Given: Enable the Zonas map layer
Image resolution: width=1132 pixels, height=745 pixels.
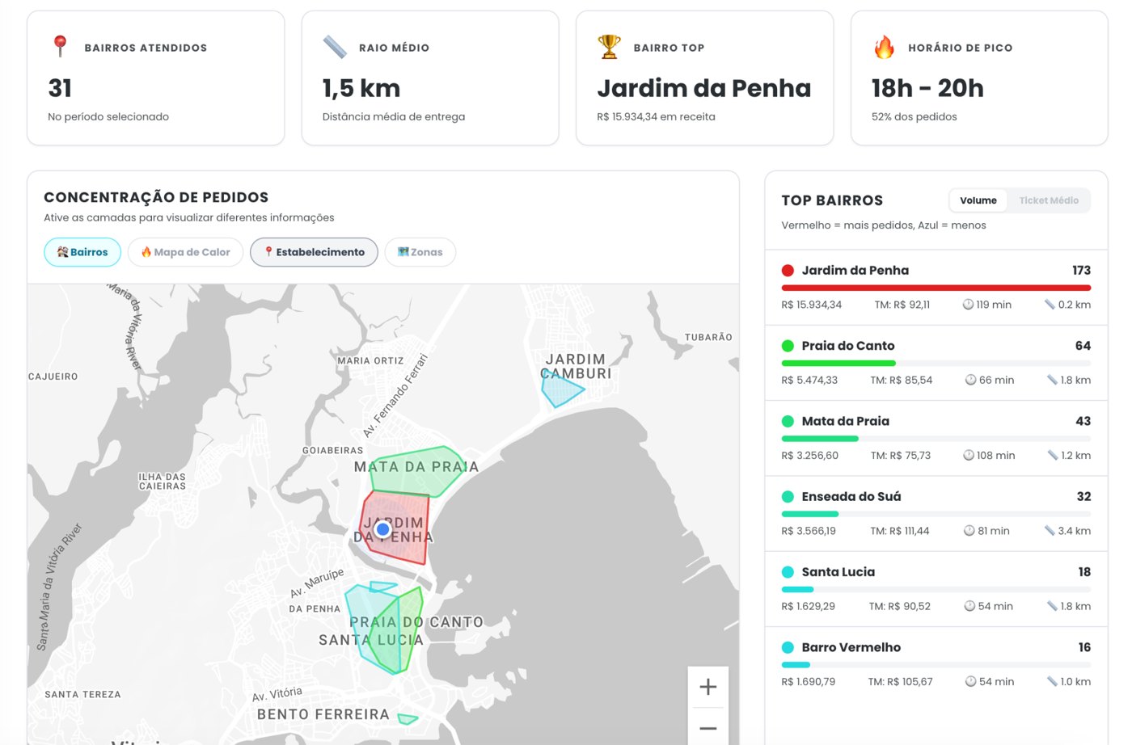Looking at the screenshot, I should tap(420, 252).
